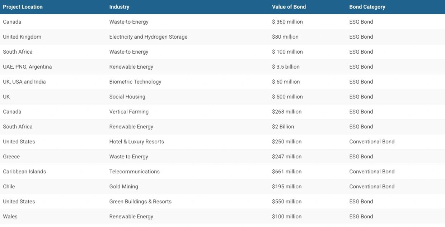Select the United Kingdom location cell
The height and width of the screenshot is (227, 445).
[22, 37]
